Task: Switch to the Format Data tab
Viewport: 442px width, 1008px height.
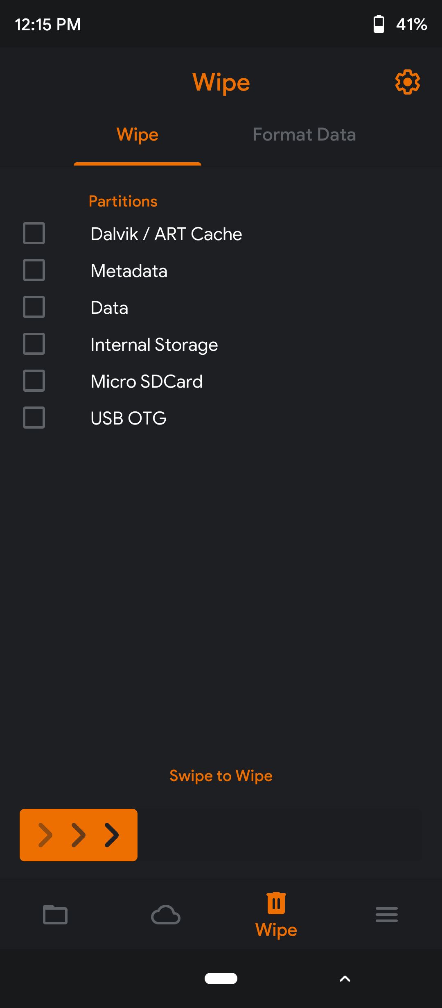Action: coord(304,135)
